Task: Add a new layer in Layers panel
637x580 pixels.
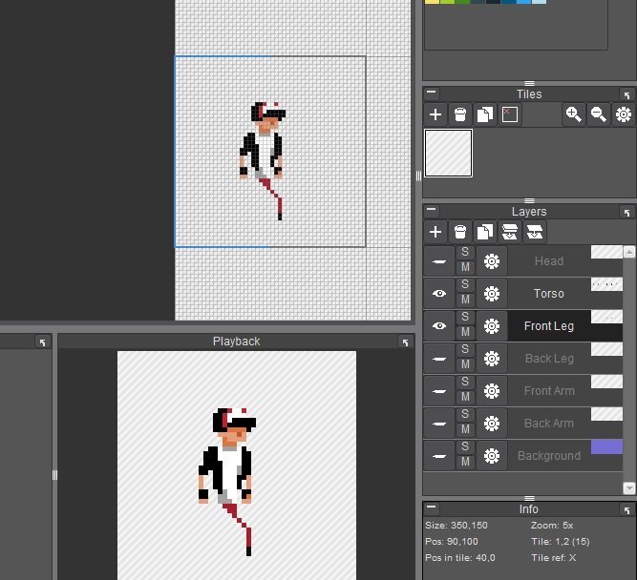Action: (x=435, y=232)
